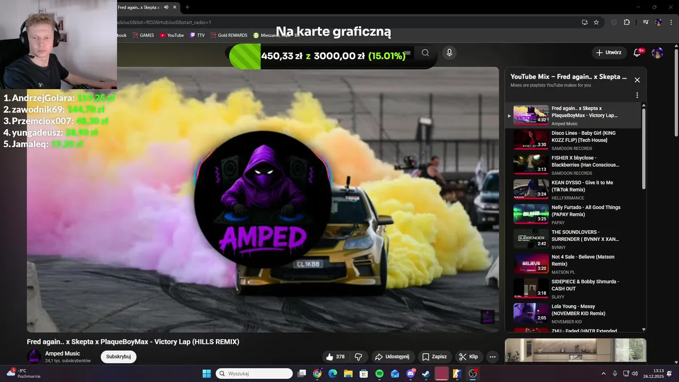This screenshot has height=382, width=679.
Task: Click the Wyszukaj taskbar search box
Action: (x=254, y=374)
